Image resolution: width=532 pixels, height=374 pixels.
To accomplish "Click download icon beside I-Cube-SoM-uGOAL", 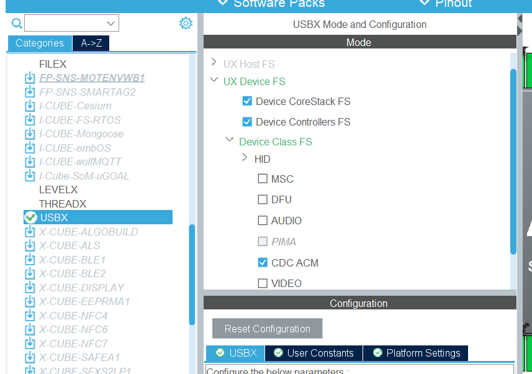I will [30, 176].
